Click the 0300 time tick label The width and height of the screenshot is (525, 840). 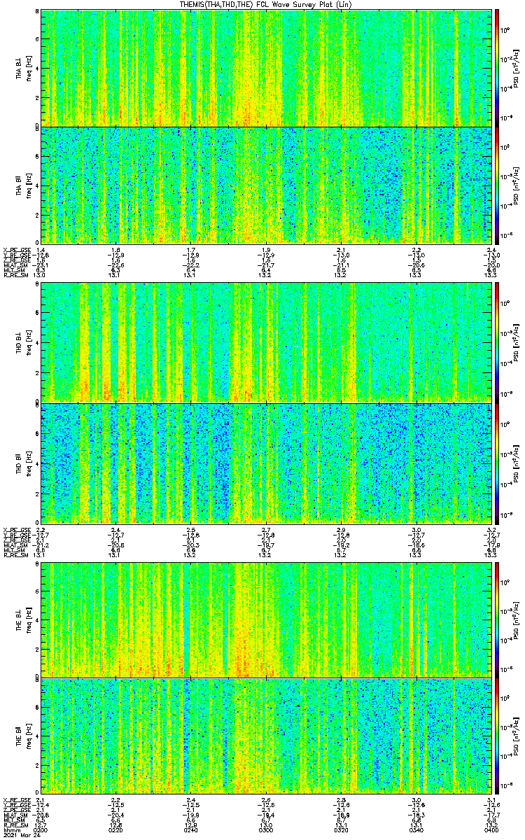267,829
